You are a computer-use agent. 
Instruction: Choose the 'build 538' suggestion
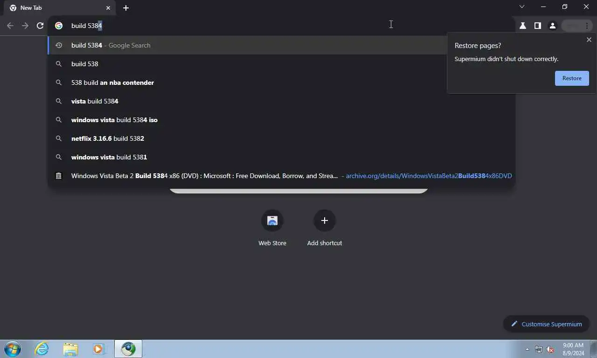[281, 64]
